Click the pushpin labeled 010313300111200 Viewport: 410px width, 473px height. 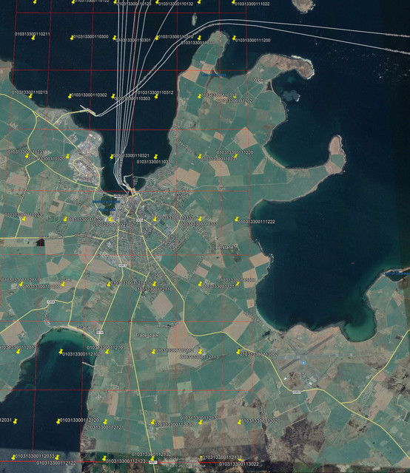[x=234, y=38]
